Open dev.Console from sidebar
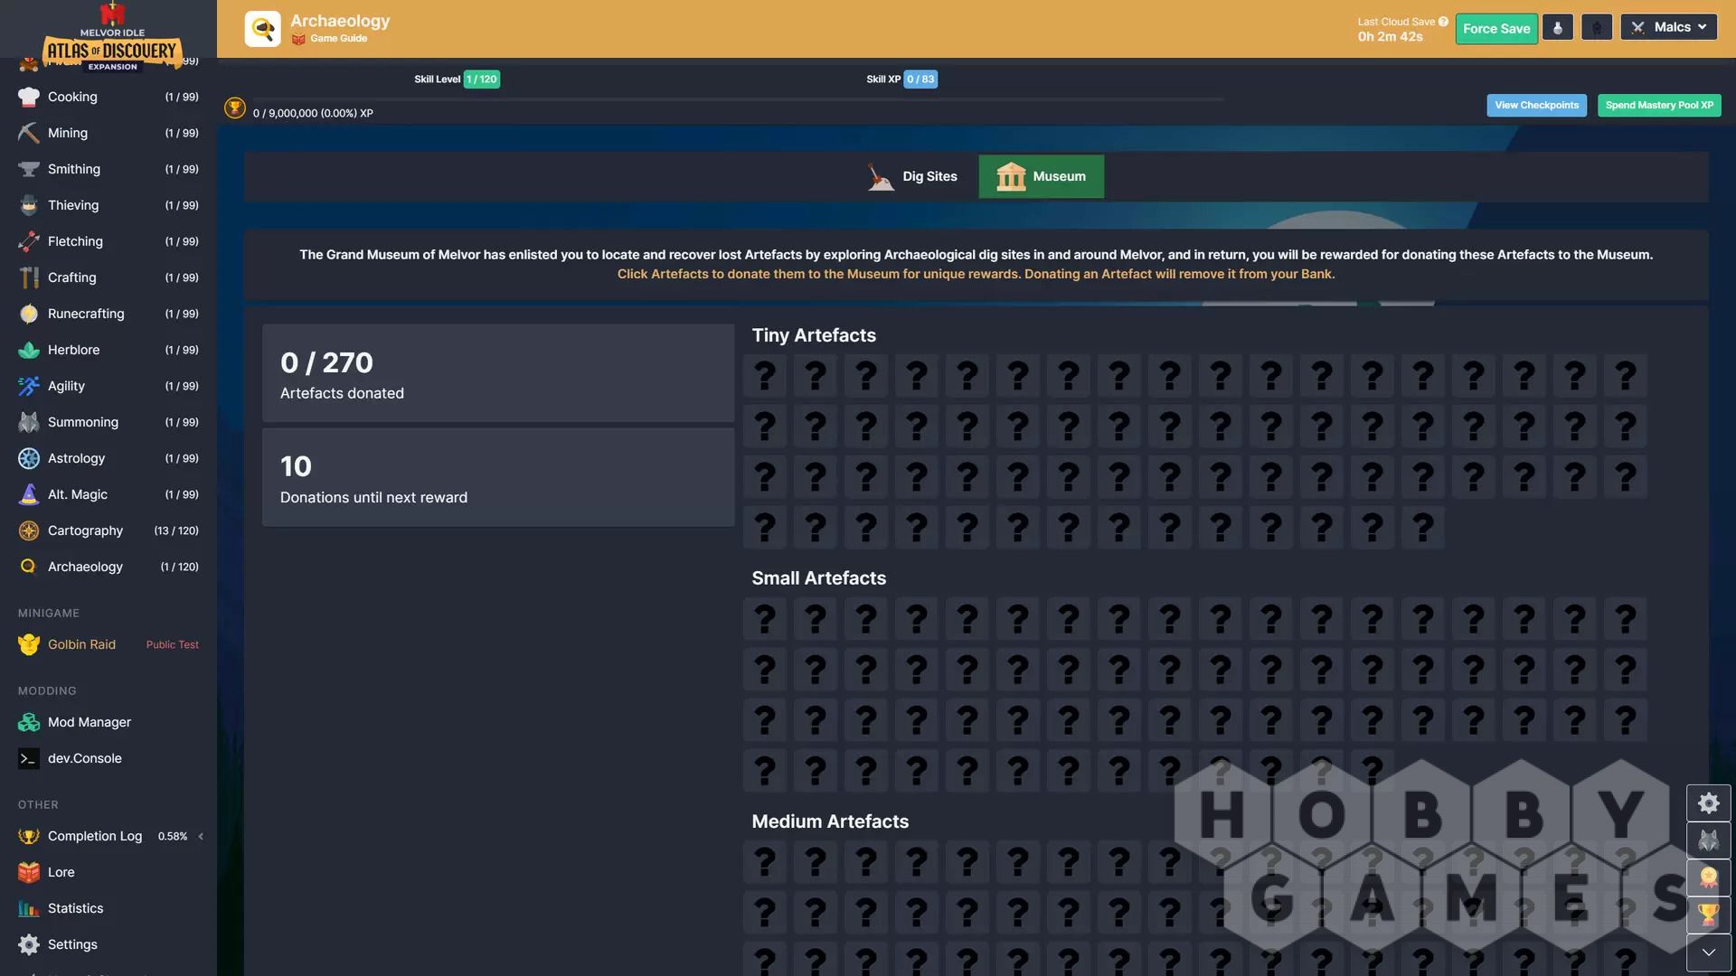The image size is (1736, 976). (x=108, y=758)
